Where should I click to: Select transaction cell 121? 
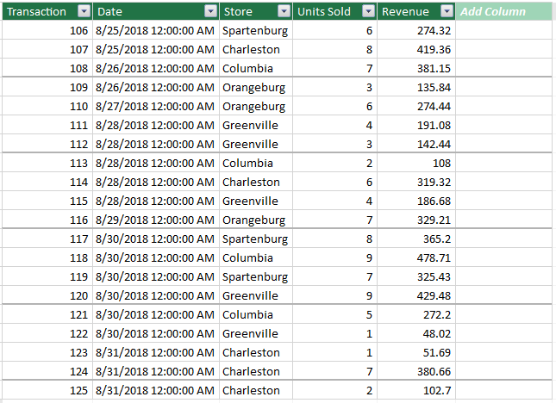[47, 314]
